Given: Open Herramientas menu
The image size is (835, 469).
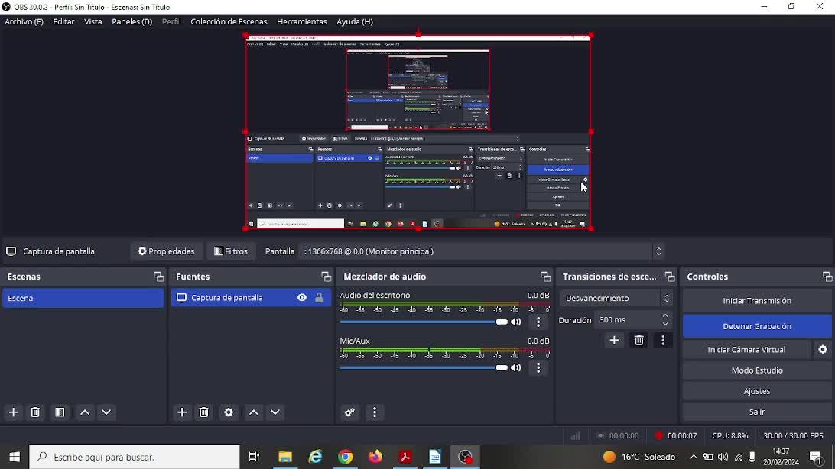Looking at the screenshot, I should tap(302, 22).
